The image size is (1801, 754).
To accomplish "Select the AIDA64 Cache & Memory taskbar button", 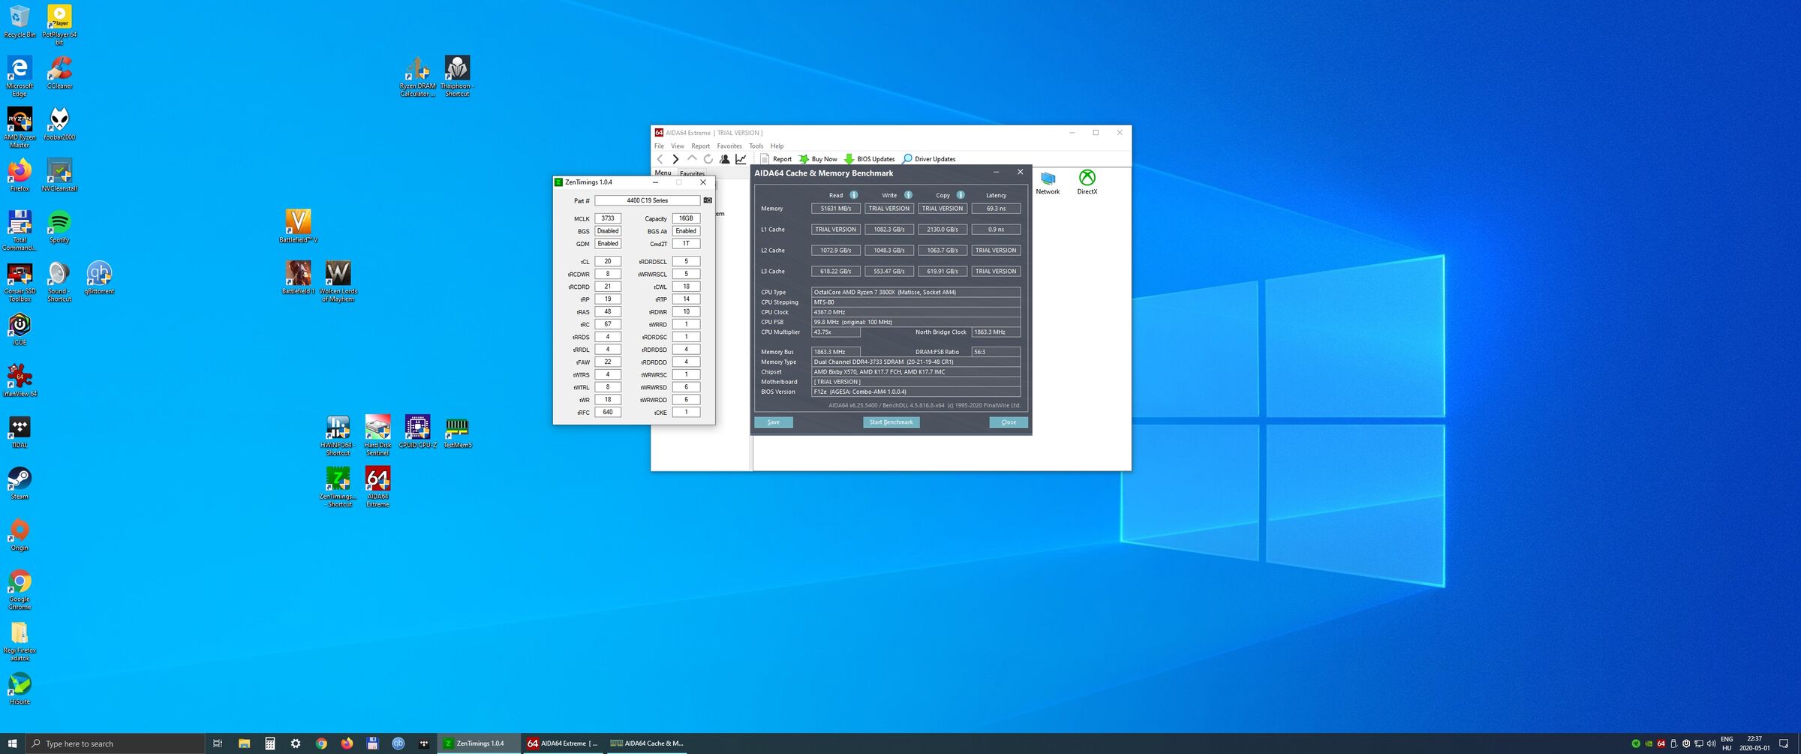I will [647, 743].
